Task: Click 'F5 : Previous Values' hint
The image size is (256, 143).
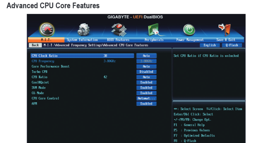Action: tap(192, 130)
